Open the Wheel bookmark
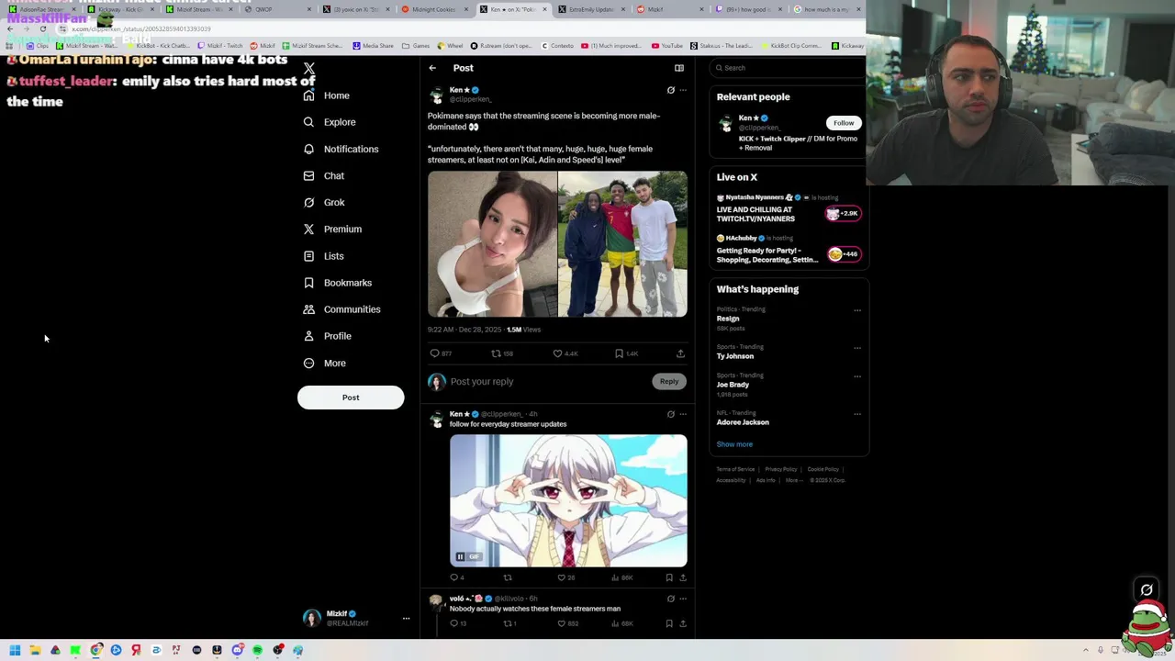 [450, 46]
